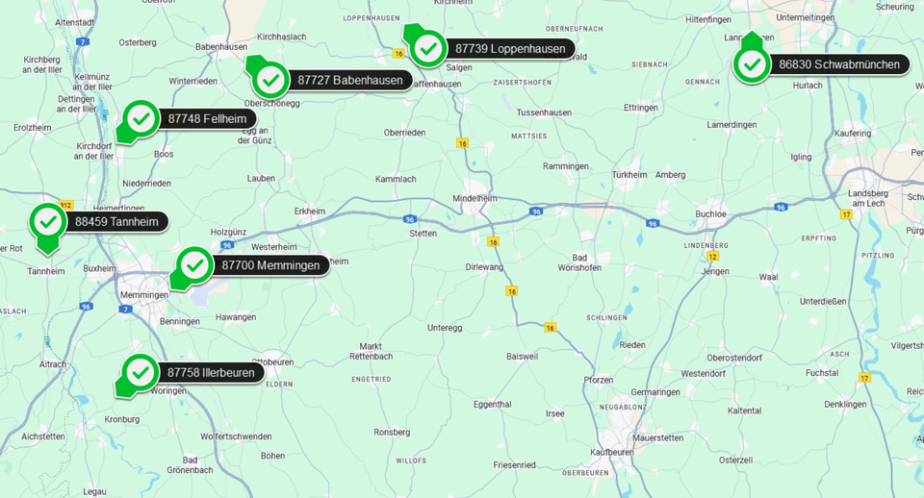
Task: Click the Illerbeuren green checkmark marker
Action: (x=141, y=373)
